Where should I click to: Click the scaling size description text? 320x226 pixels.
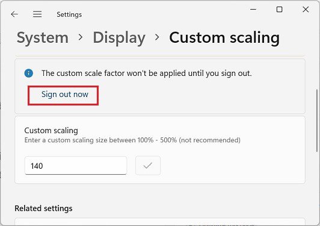(132, 140)
